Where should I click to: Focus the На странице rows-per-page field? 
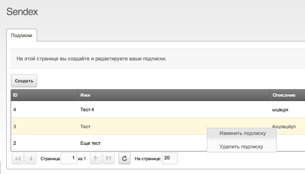point(169,159)
